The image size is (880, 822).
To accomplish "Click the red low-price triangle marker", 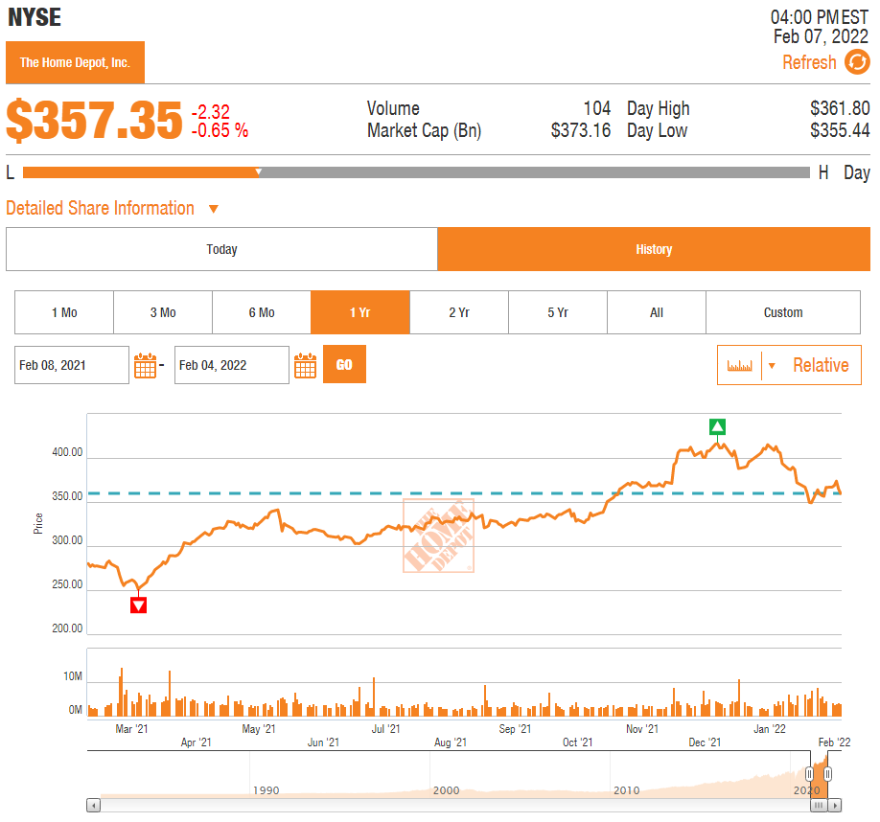I will (x=139, y=605).
